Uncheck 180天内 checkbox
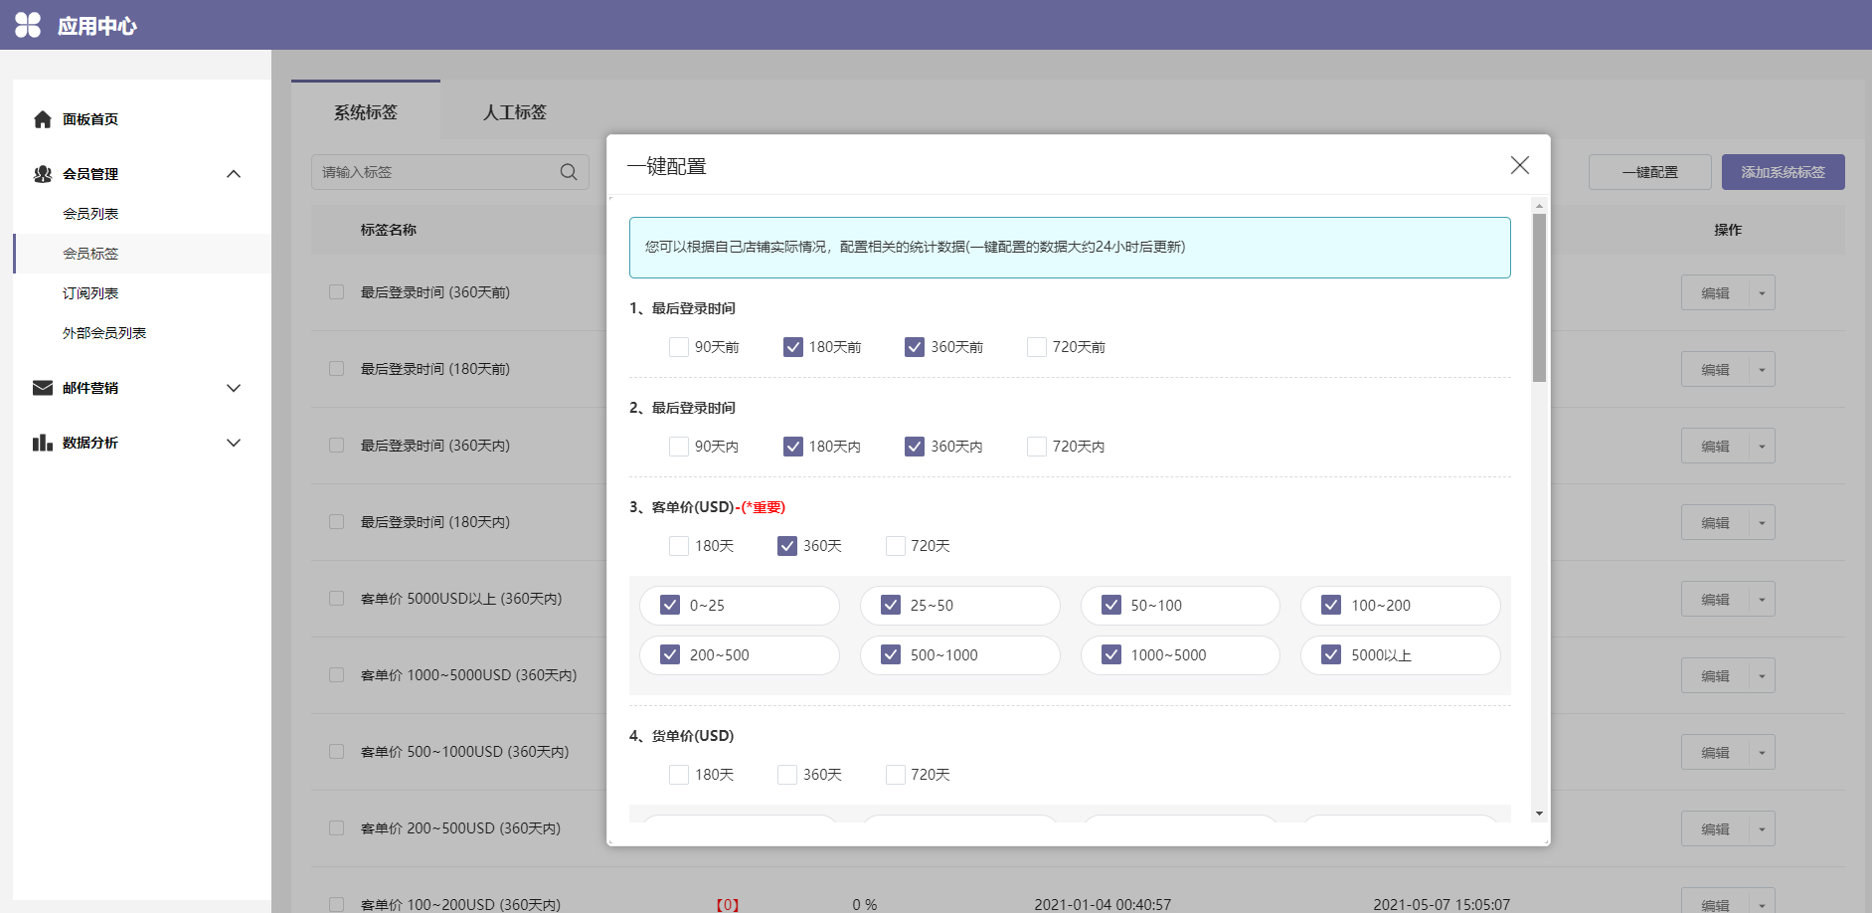 (x=793, y=447)
